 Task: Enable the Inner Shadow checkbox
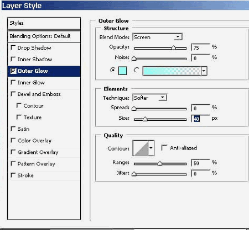pos(13,59)
